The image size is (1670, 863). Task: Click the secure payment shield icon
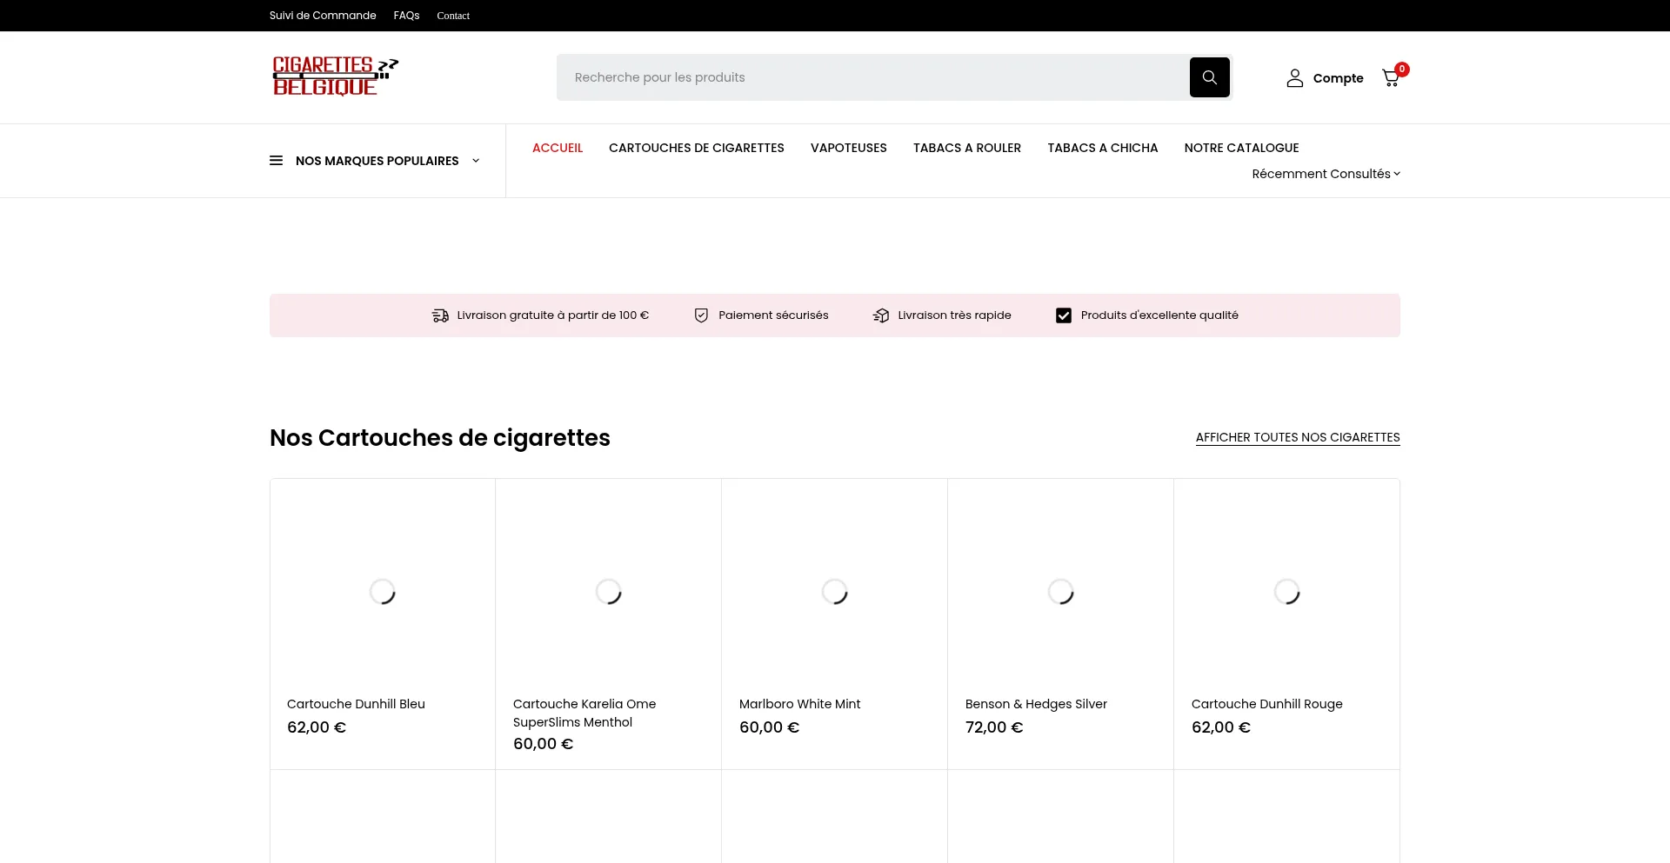click(701, 315)
